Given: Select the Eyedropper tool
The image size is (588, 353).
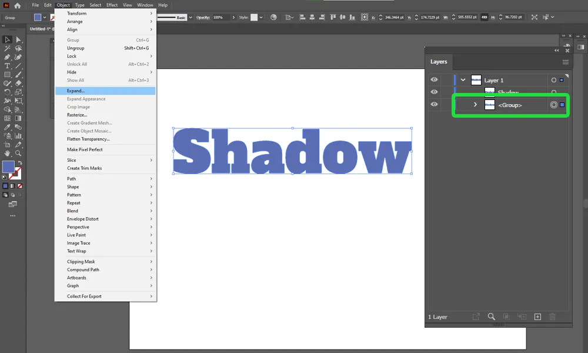Looking at the screenshot, I should tap(7, 127).
